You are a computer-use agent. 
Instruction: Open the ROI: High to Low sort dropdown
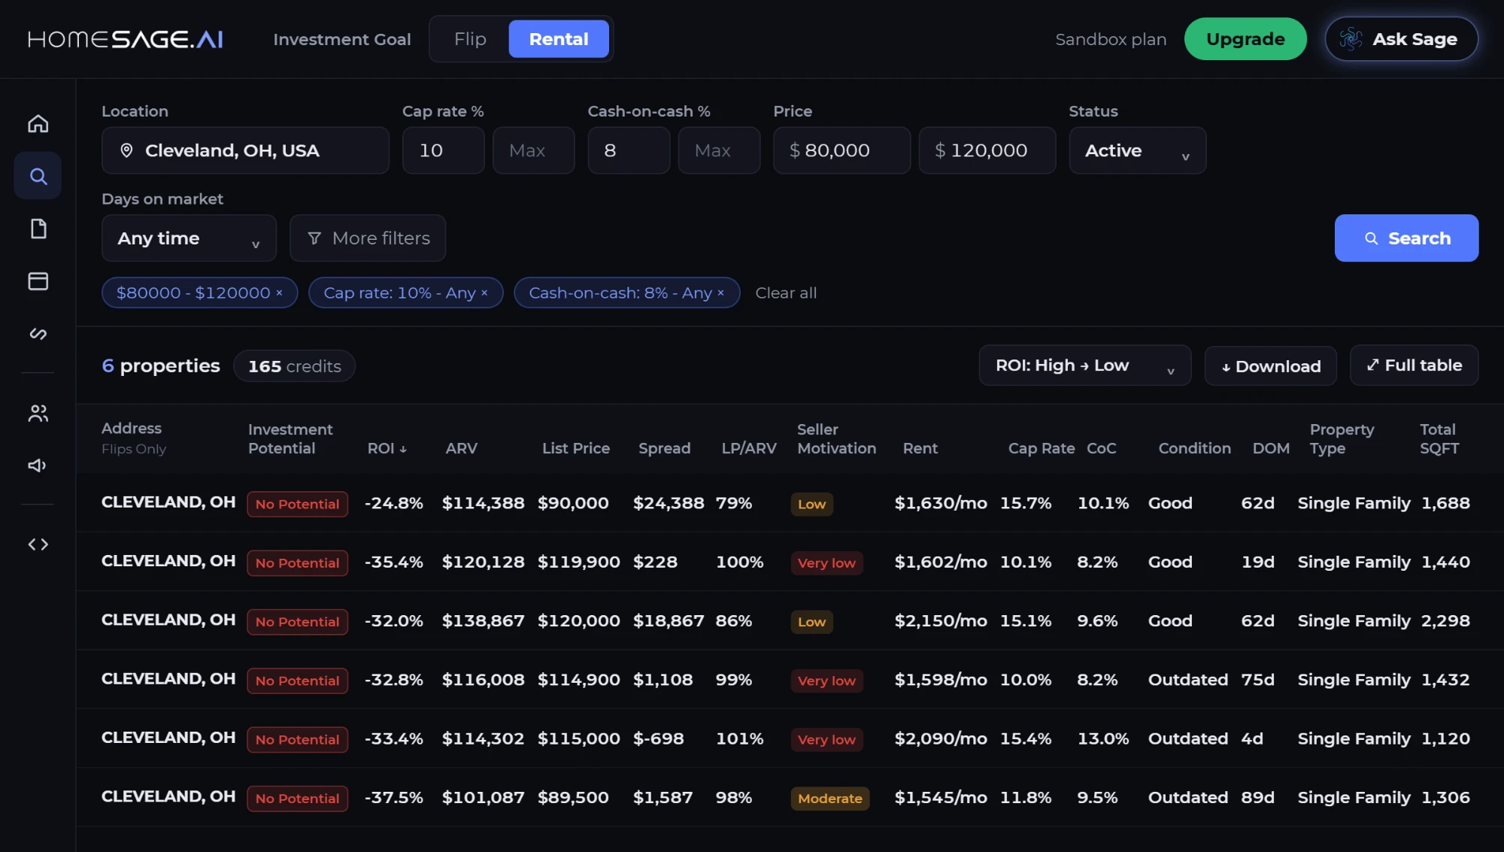1084,365
